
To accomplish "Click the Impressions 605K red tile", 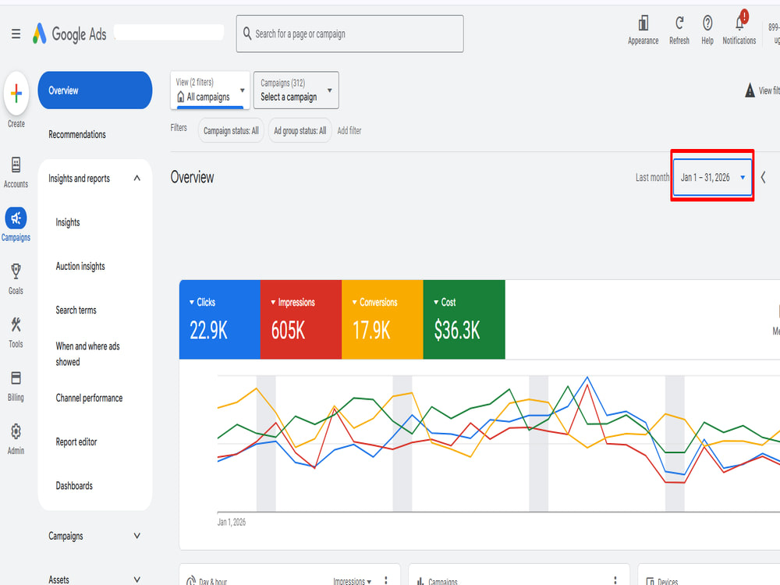I will pos(301,319).
